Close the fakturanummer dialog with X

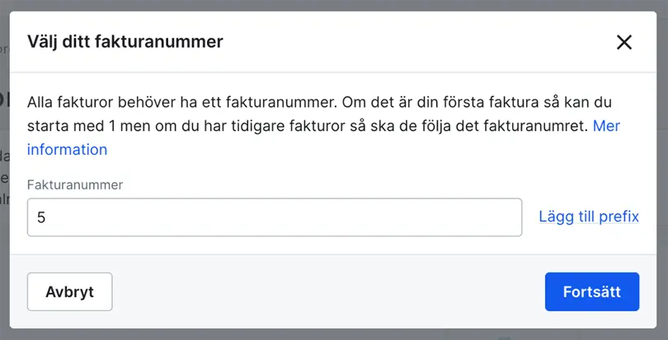pyautogui.click(x=624, y=42)
